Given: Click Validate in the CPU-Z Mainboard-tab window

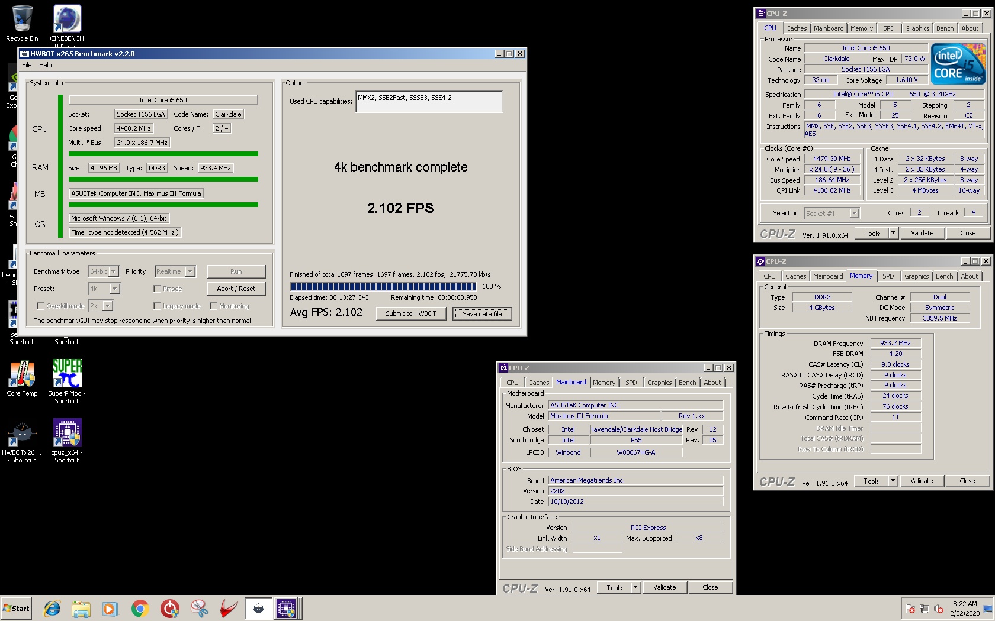Looking at the screenshot, I should pyautogui.click(x=665, y=588).
